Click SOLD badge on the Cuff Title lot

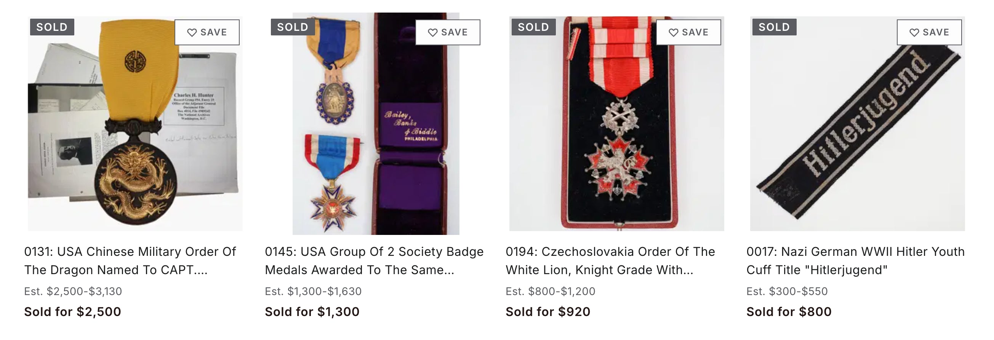[x=775, y=27]
